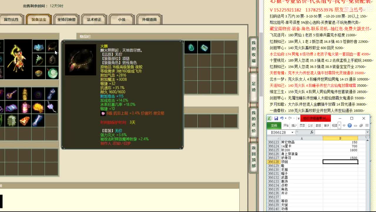Select the blue mask equipment icon

pyautogui.click(x=39, y=47)
